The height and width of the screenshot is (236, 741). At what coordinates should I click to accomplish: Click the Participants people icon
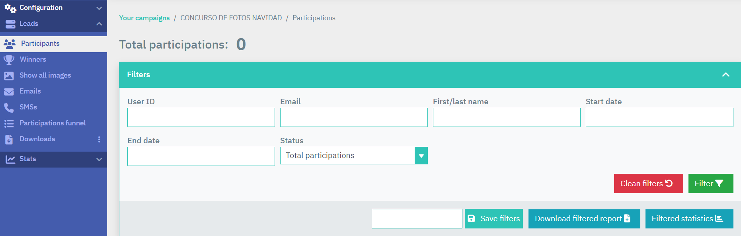point(10,44)
